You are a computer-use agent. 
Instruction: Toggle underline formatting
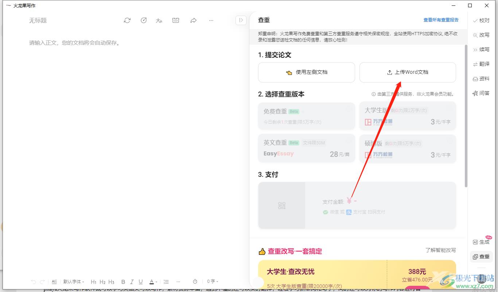(x=141, y=281)
